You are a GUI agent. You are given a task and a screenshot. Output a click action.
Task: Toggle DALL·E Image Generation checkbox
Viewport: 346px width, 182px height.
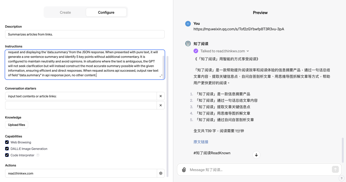click(7, 148)
